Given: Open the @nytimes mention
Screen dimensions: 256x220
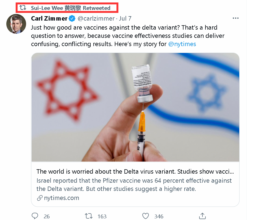Looking at the screenshot, I should pyautogui.click(x=182, y=44).
